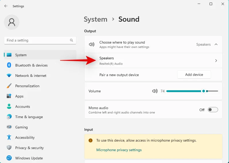
Task: Open the Apps settings category
Action: (x=19, y=96)
